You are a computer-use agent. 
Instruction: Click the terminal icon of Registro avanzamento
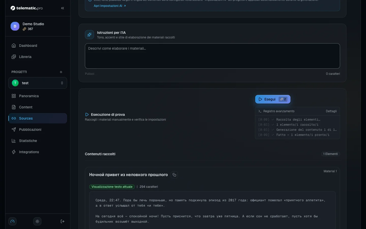pyautogui.click(x=260, y=111)
